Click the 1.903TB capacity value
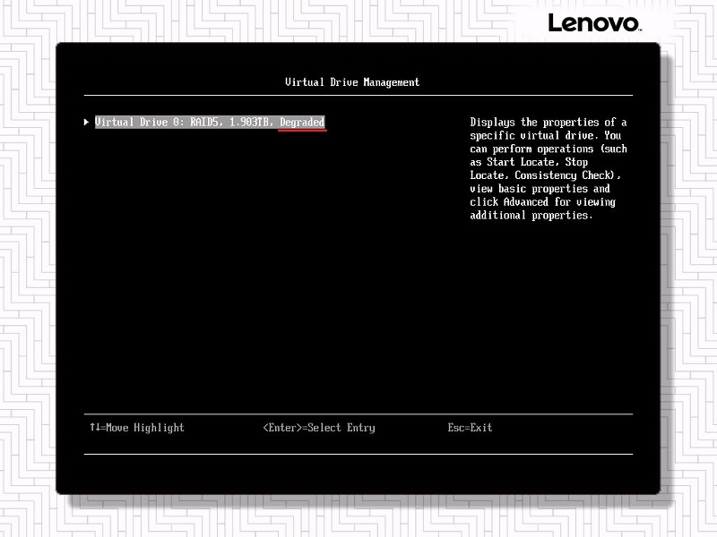 tap(251, 122)
